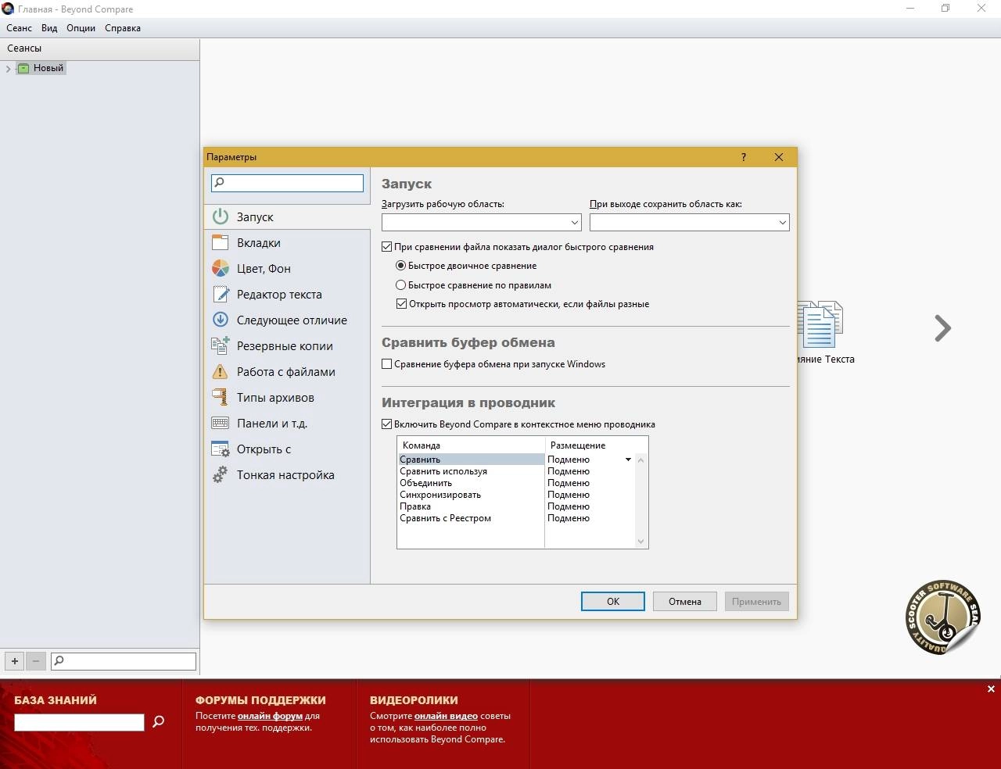1001x769 pixels.
Task: Open Резервные копии icon
Action: (x=221, y=345)
